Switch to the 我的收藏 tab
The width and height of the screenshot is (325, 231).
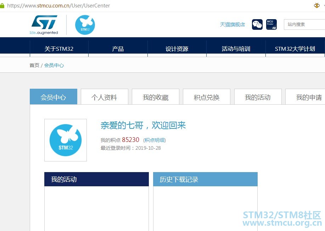[x=156, y=97]
